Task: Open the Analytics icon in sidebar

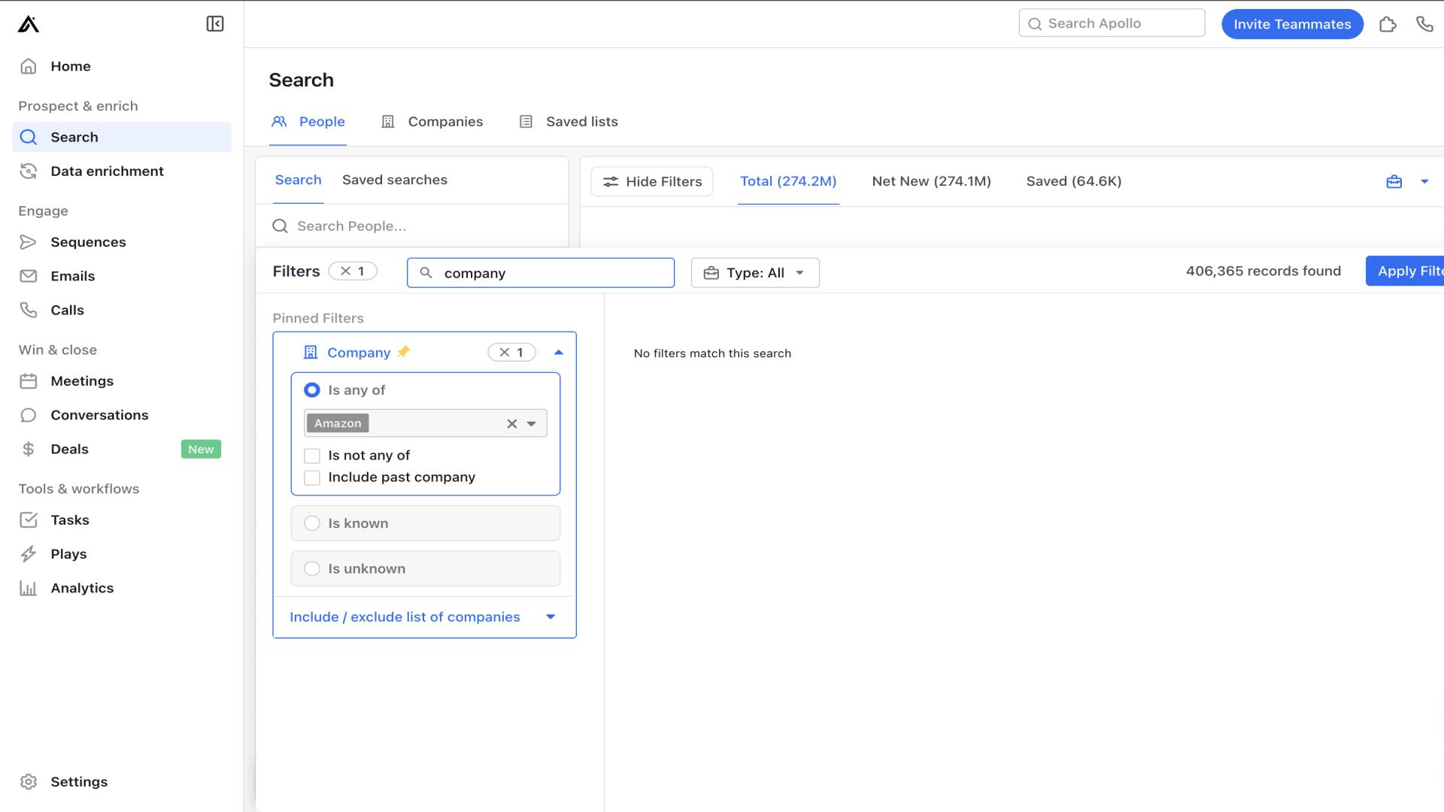Action: 28,587
